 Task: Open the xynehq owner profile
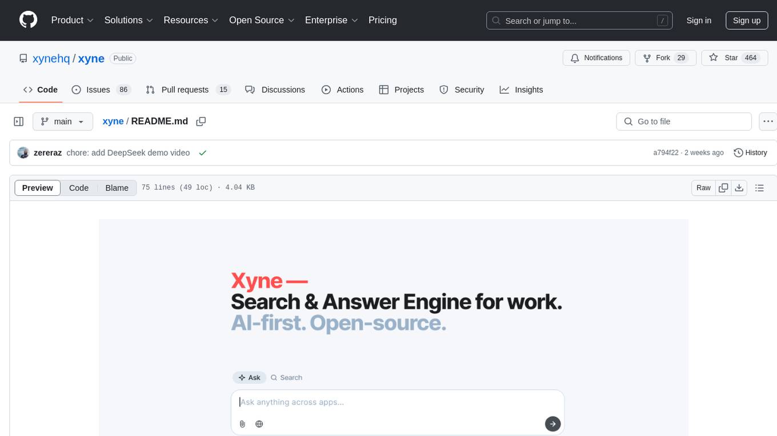tap(51, 58)
